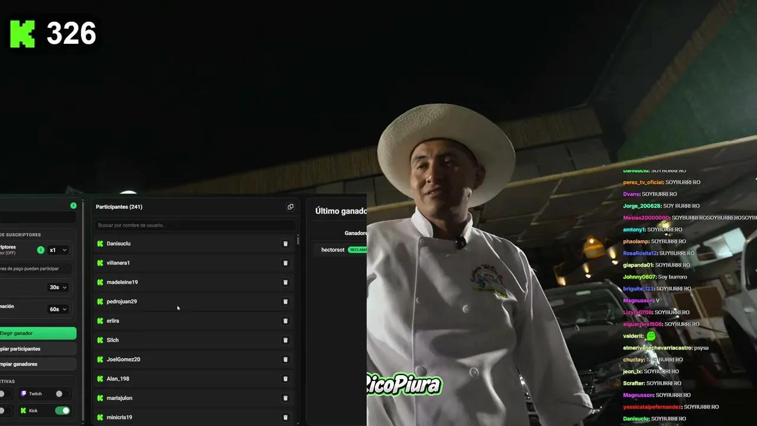This screenshot has width=757, height=426.
Task: Select Silch in the participants list
Action: coord(193,340)
